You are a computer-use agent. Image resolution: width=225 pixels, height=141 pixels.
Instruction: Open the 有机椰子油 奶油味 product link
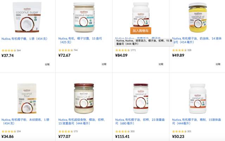coord(197,40)
